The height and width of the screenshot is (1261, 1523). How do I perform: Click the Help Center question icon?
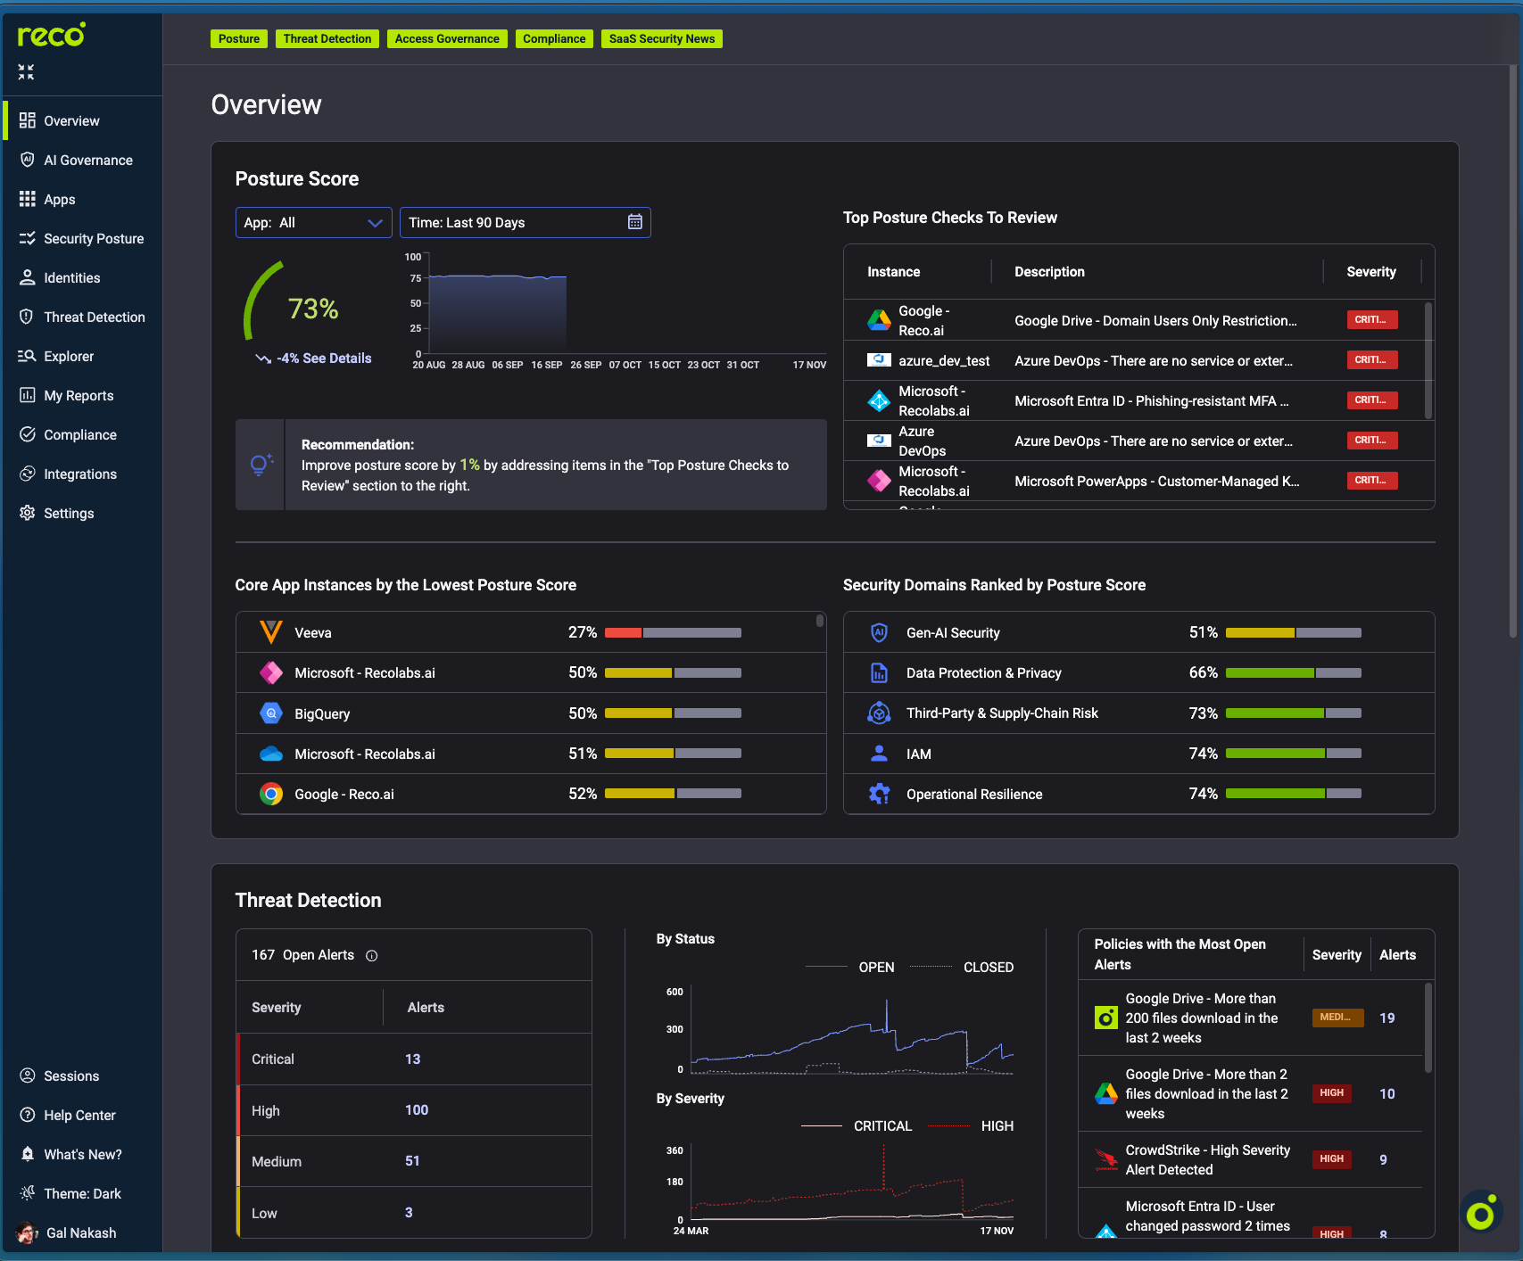pyautogui.click(x=28, y=1115)
